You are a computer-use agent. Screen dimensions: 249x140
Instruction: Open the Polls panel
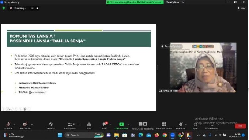coord(89,126)
